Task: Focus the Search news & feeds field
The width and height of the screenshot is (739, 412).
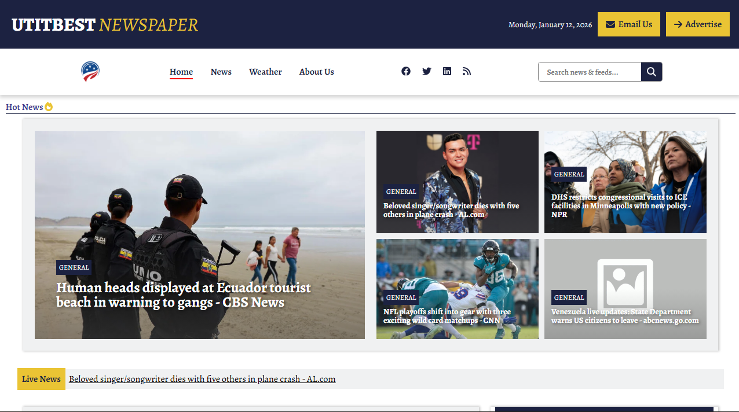Action: coord(590,72)
